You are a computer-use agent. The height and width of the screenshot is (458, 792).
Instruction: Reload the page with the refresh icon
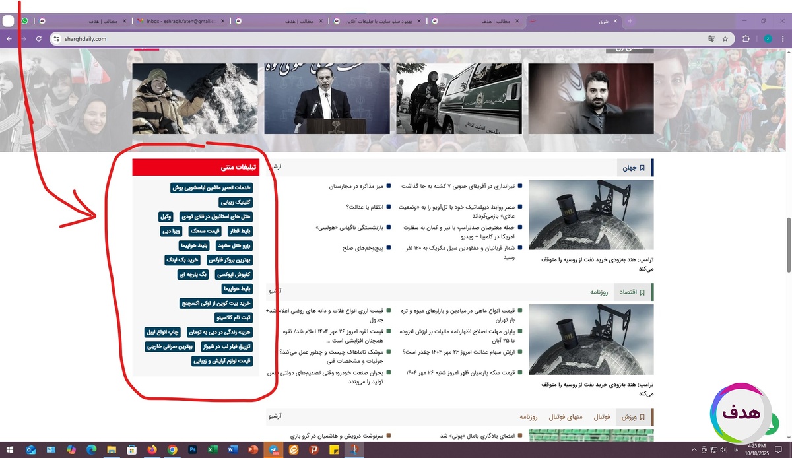(x=38, y=38)
